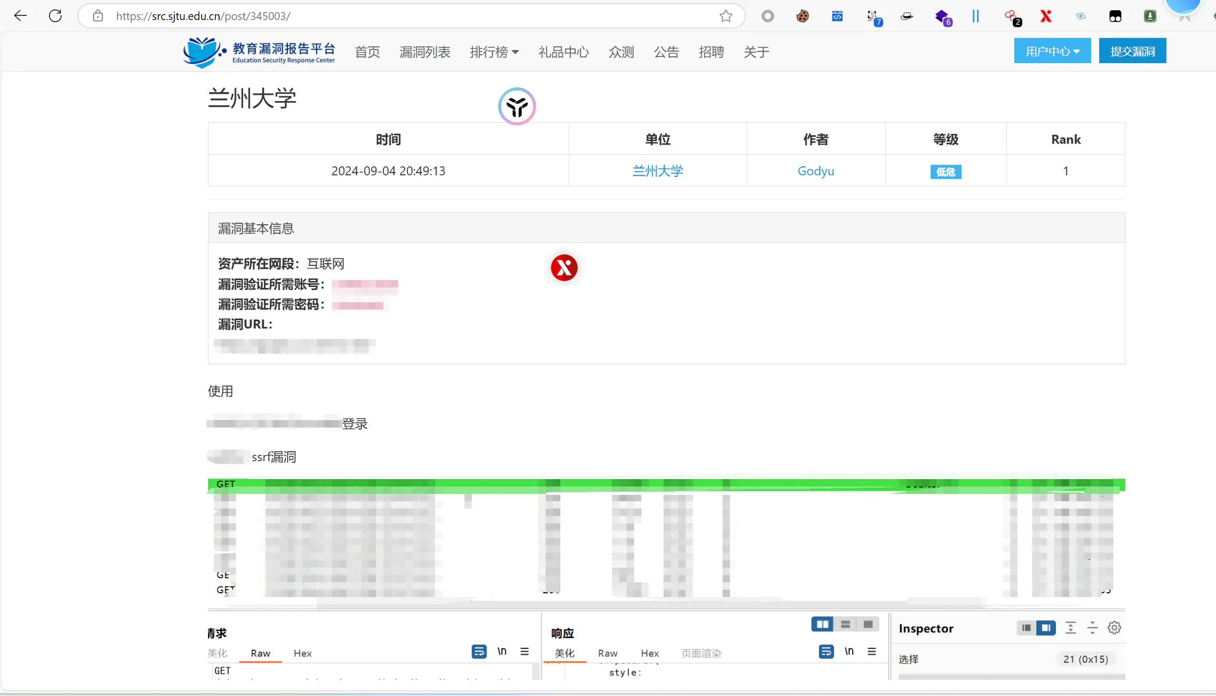Toggle \n non-printable chars in request pane
Viewport: 1216px width, 696px height.
[x=502, y=651]
